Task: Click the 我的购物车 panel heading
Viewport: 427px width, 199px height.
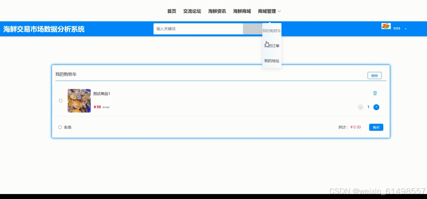Action: (66, 74)
